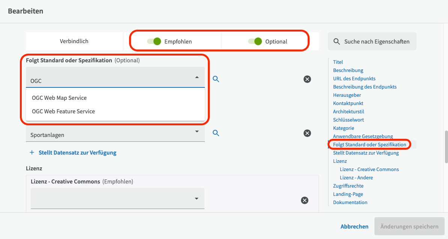Clear the Folgt Standard oder Spezifikation field
448x239 pixels.
(x=307, y=79)
